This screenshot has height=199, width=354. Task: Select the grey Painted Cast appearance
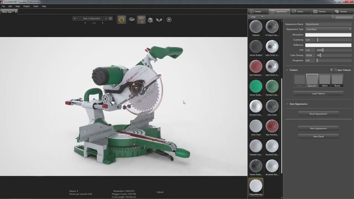point(256,148)
